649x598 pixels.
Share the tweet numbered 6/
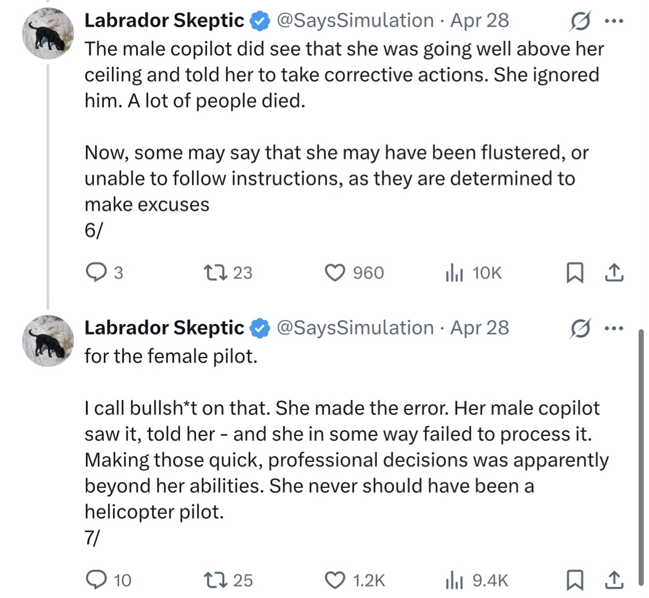click(x=614, y=273)
